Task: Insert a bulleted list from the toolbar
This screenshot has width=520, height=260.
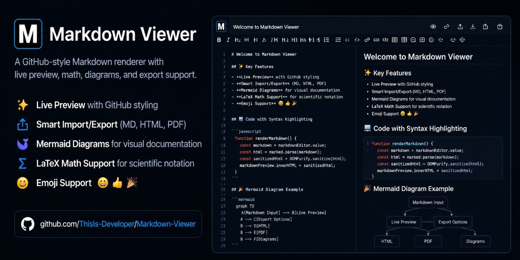Action: (338, 40)
